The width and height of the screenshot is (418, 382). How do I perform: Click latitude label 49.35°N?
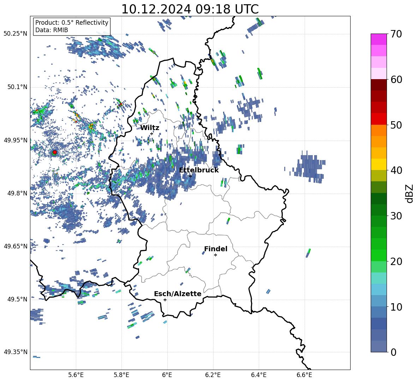pyautogui.click(x=16, y=352)
